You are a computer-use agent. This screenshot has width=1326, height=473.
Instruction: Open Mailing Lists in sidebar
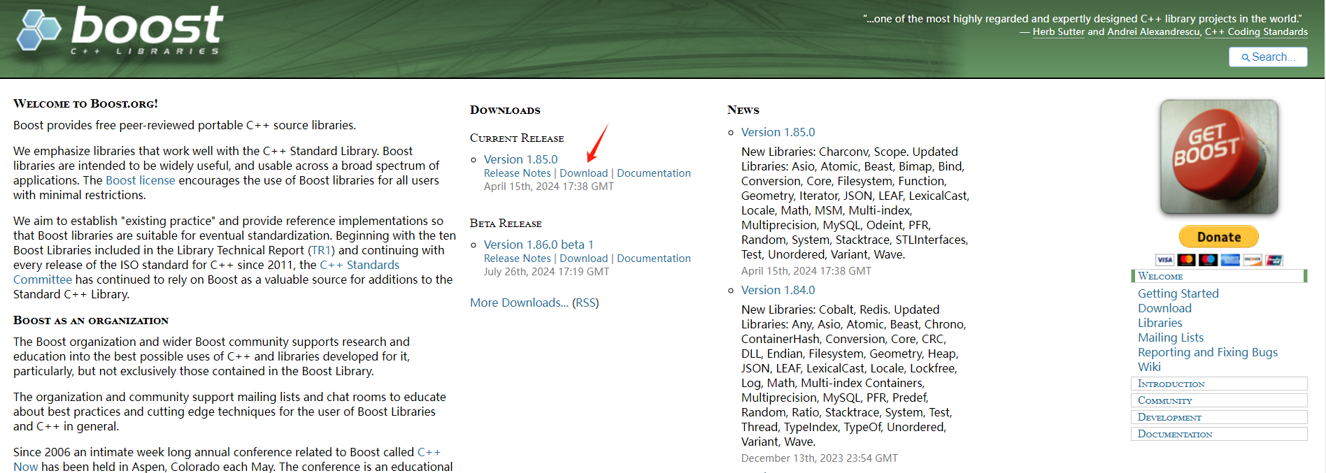(1171, 337)
